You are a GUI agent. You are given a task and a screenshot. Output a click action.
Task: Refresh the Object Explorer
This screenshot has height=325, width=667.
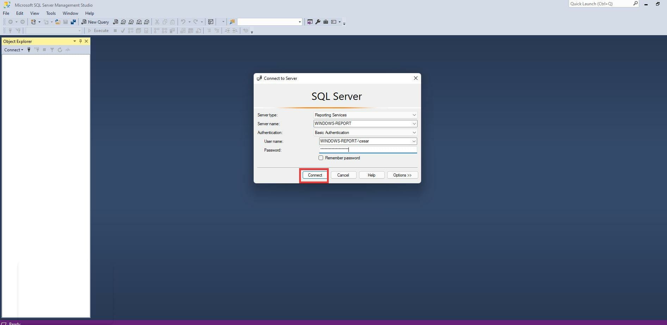[60, 50]
